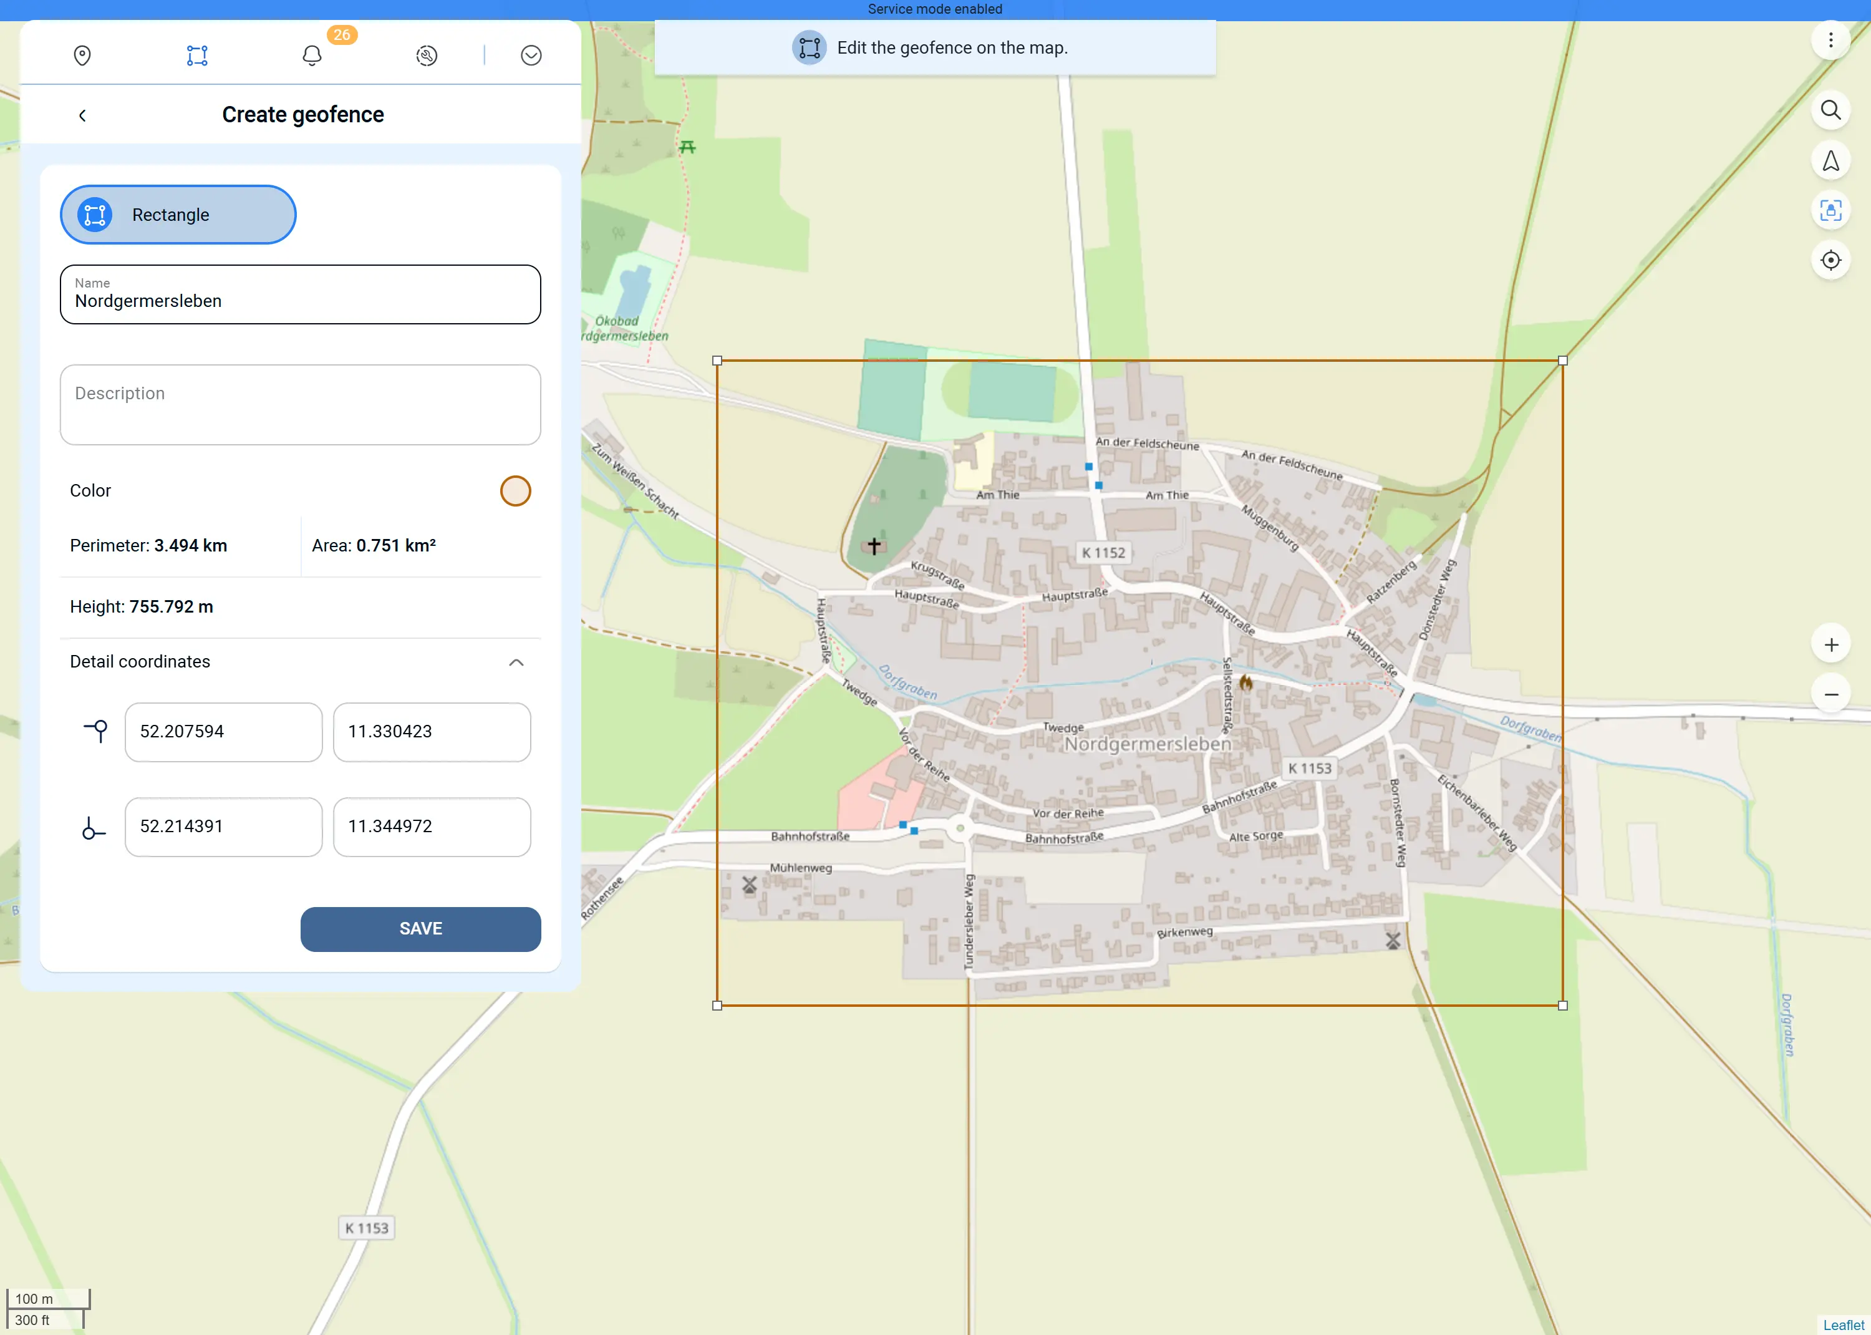Zoom out using the minus control

[x=1832, y=694]
